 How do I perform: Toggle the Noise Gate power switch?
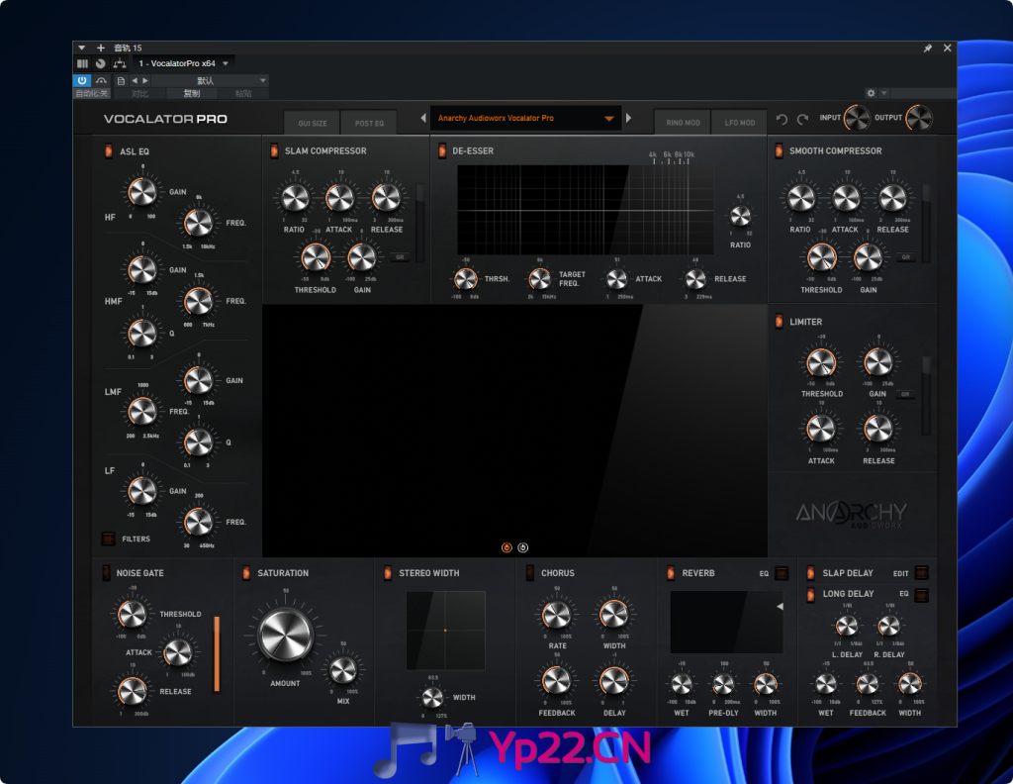tap(107, 572)
